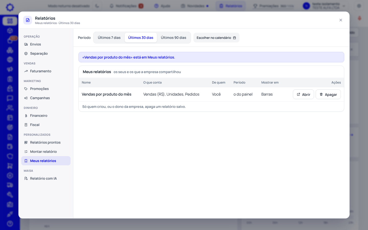Click the Você cell in De quem column
The width and height of the screenshot is (368, 230).
[x=216, y=94]
